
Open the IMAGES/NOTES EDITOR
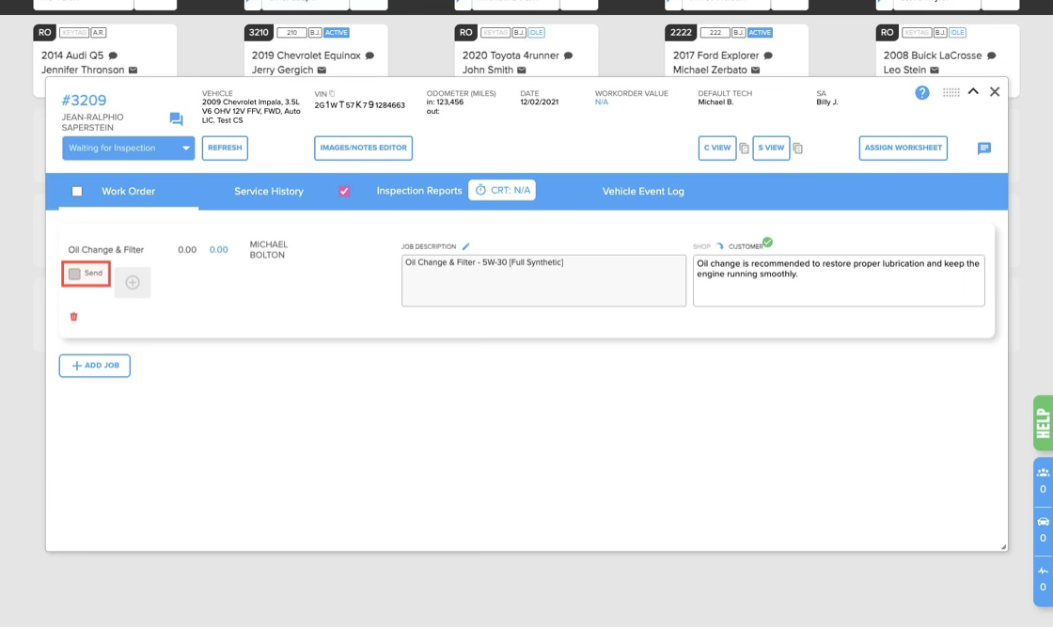point(363,148)
